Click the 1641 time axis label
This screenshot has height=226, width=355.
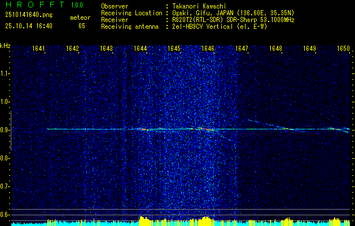pyautogui.click(x=38, y=48)
